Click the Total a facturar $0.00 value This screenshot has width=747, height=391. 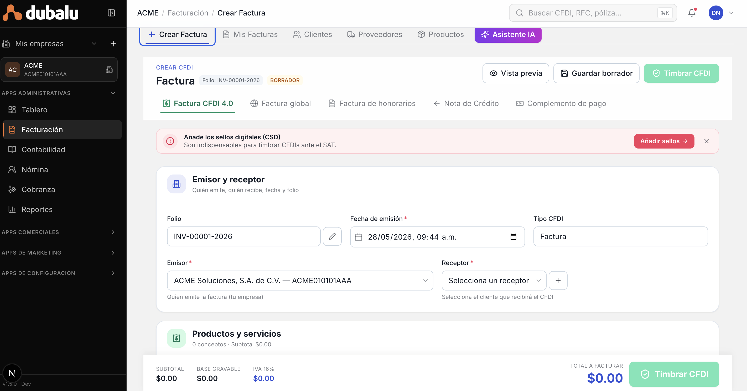coord(605,378)
